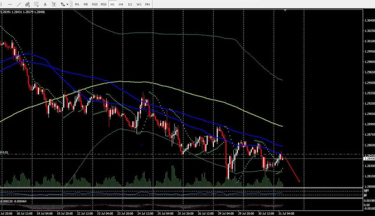The image size is (375, 216).
Task: Switch chart to D1 daily timeframe
Action: [x=130, y=4]
